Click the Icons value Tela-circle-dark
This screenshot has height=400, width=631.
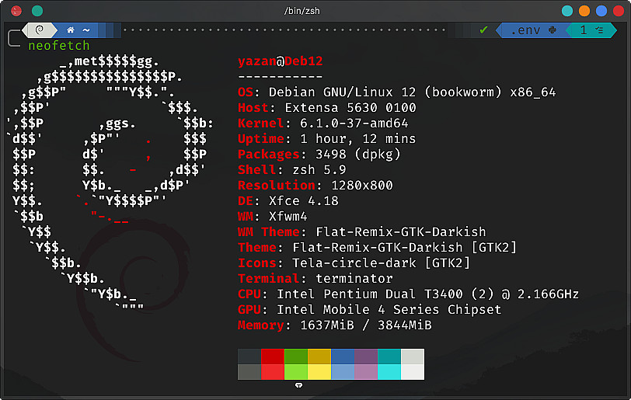coord(354,263)
